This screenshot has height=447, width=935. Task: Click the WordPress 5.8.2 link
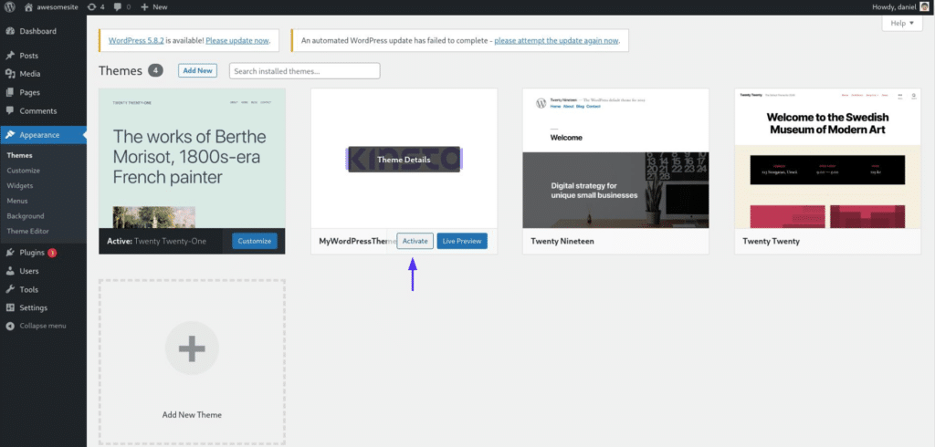point(136,41)
